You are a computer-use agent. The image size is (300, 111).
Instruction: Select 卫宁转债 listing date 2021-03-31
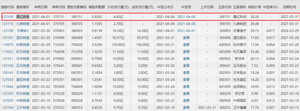click(207, 108)
